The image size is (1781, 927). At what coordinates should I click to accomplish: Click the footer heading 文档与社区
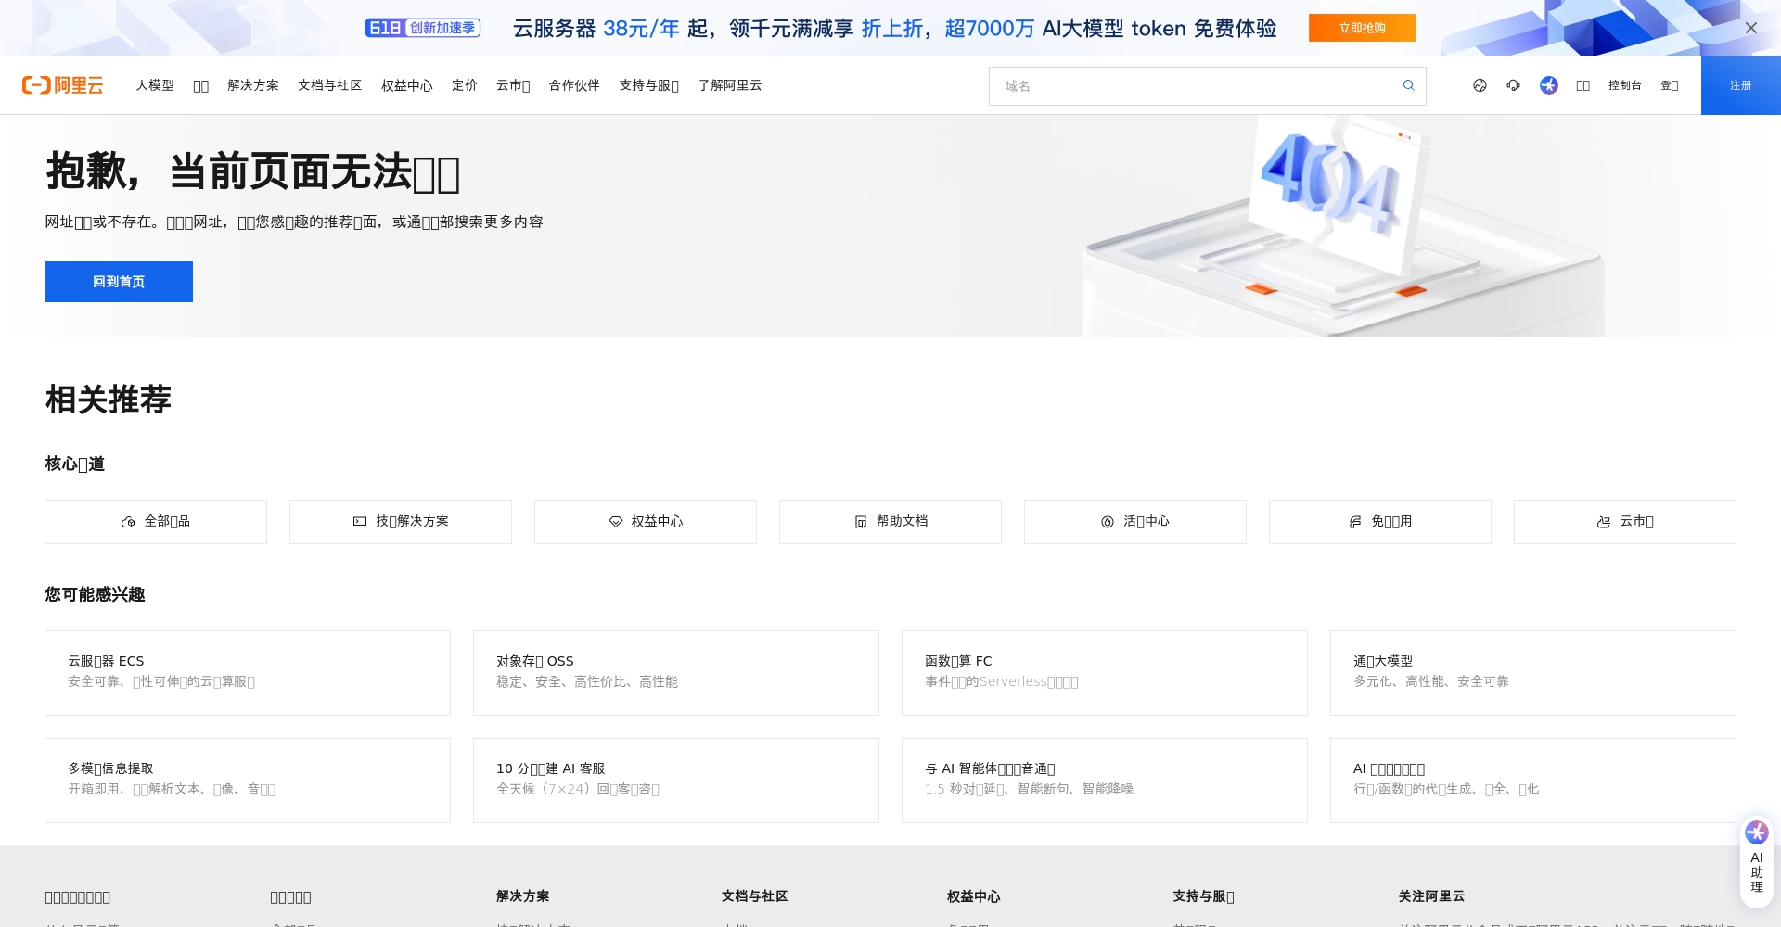(754, 896)
